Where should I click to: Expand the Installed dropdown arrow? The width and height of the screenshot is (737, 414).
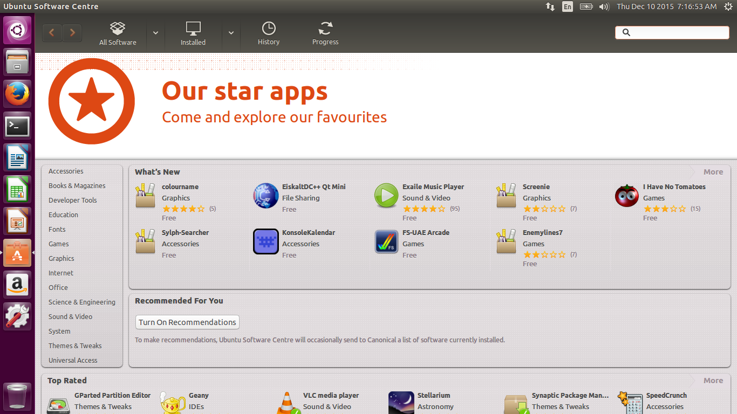click(x=231, y=33)
